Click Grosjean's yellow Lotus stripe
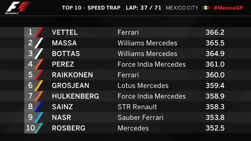The image size is (251, 141). (x=39, y=86)
